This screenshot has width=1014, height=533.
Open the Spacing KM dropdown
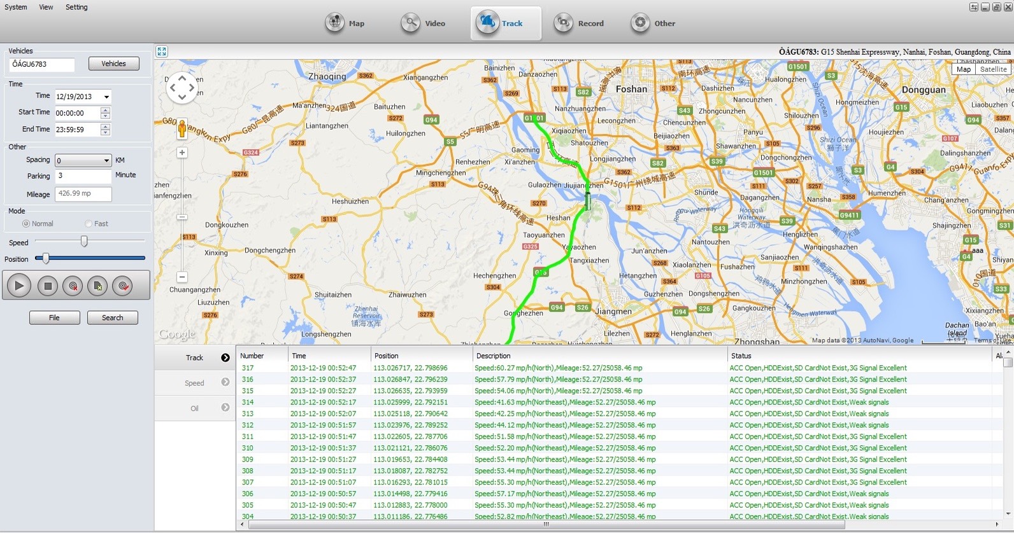106,161
